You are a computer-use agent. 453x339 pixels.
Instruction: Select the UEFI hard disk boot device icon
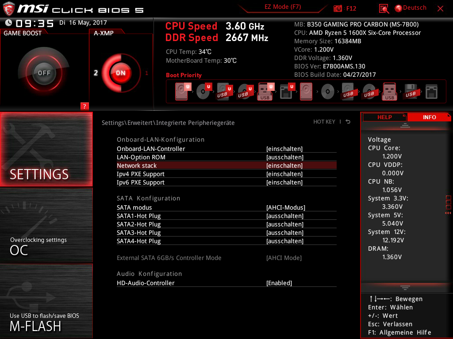183,91
